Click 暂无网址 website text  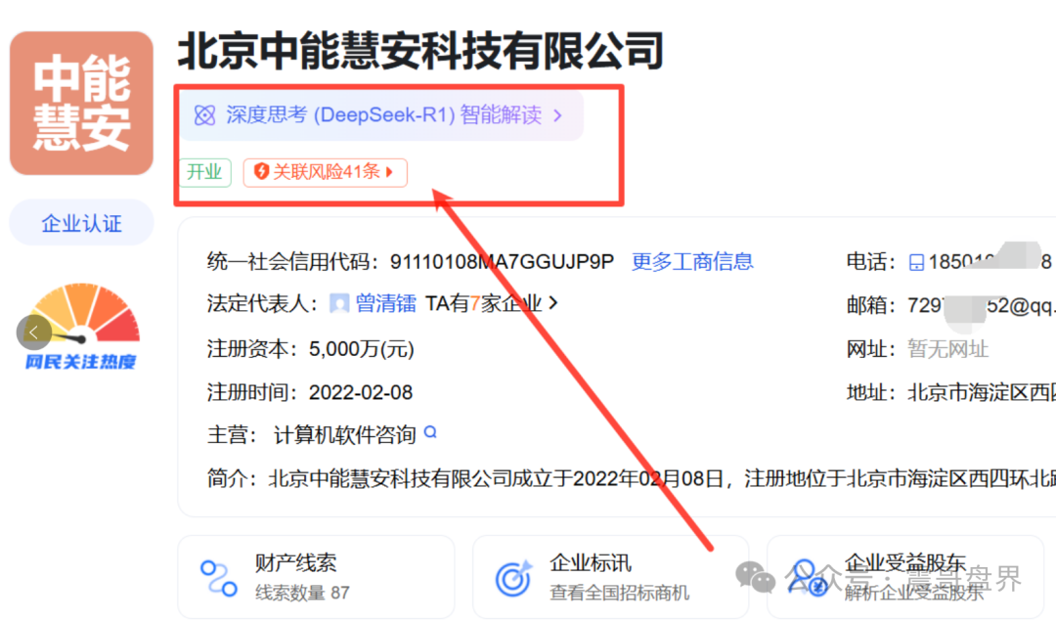tap(948, 349)
